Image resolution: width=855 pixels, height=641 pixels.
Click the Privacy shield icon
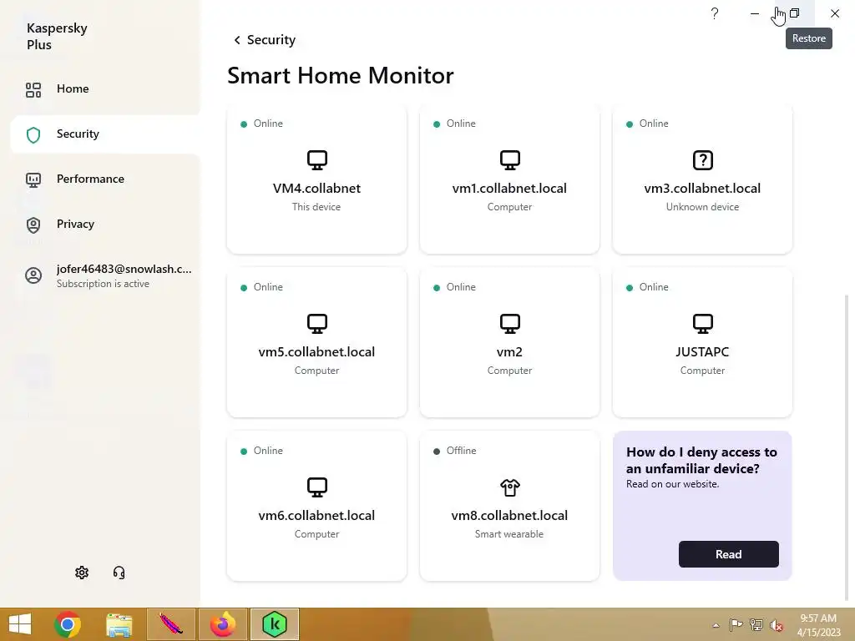point(33,225)
